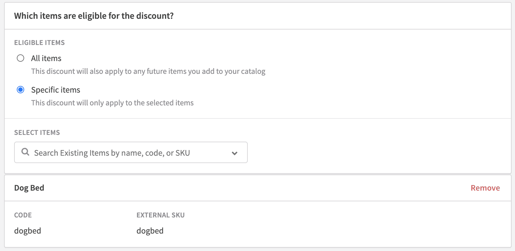Collapse the item selection dropdown arrow
This screenshot has width=515, height=251.
tap(234, 152)
